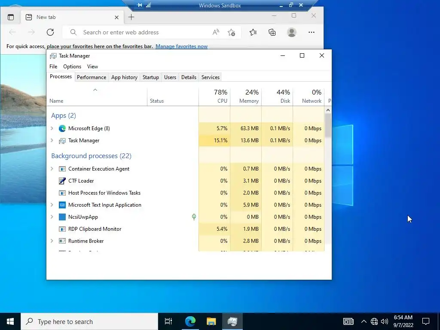Add this page to favorites in Edge
The height and width of the screenshot is (330, 440).
coord(231,32)
